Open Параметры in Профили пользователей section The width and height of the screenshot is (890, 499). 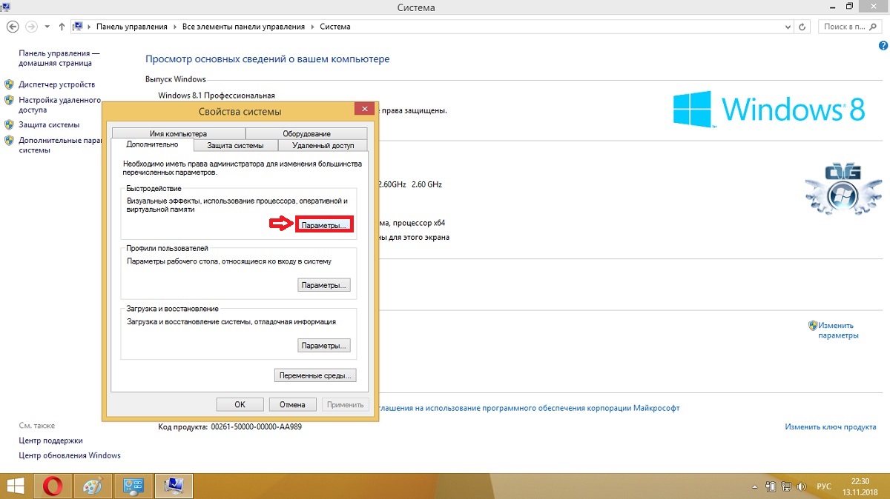tap(324, 285)
